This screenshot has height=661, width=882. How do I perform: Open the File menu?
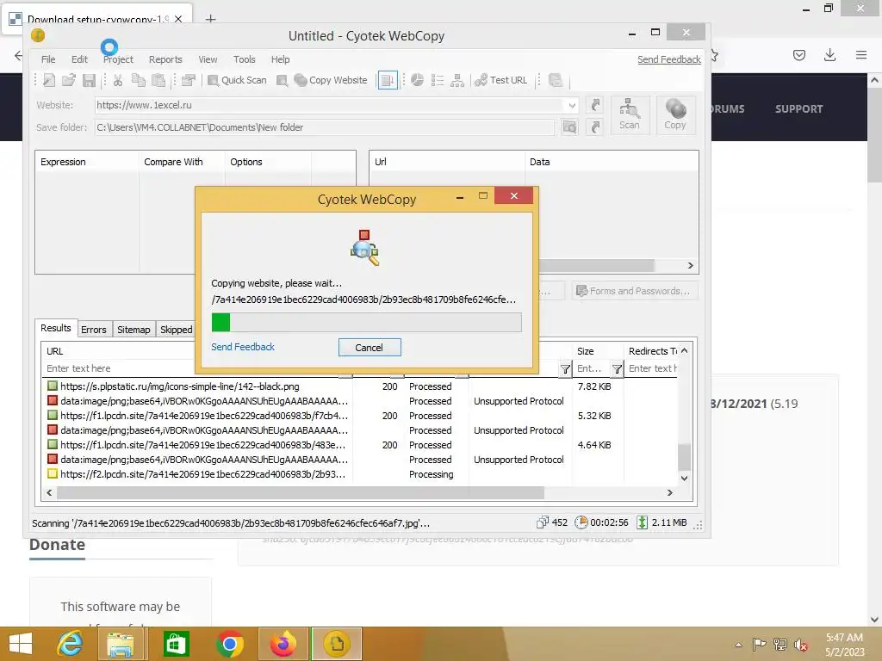(x=48, y=59)
